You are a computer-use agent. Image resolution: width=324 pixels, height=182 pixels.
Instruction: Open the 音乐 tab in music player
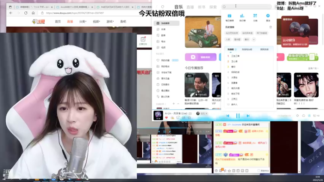point(179,7)
